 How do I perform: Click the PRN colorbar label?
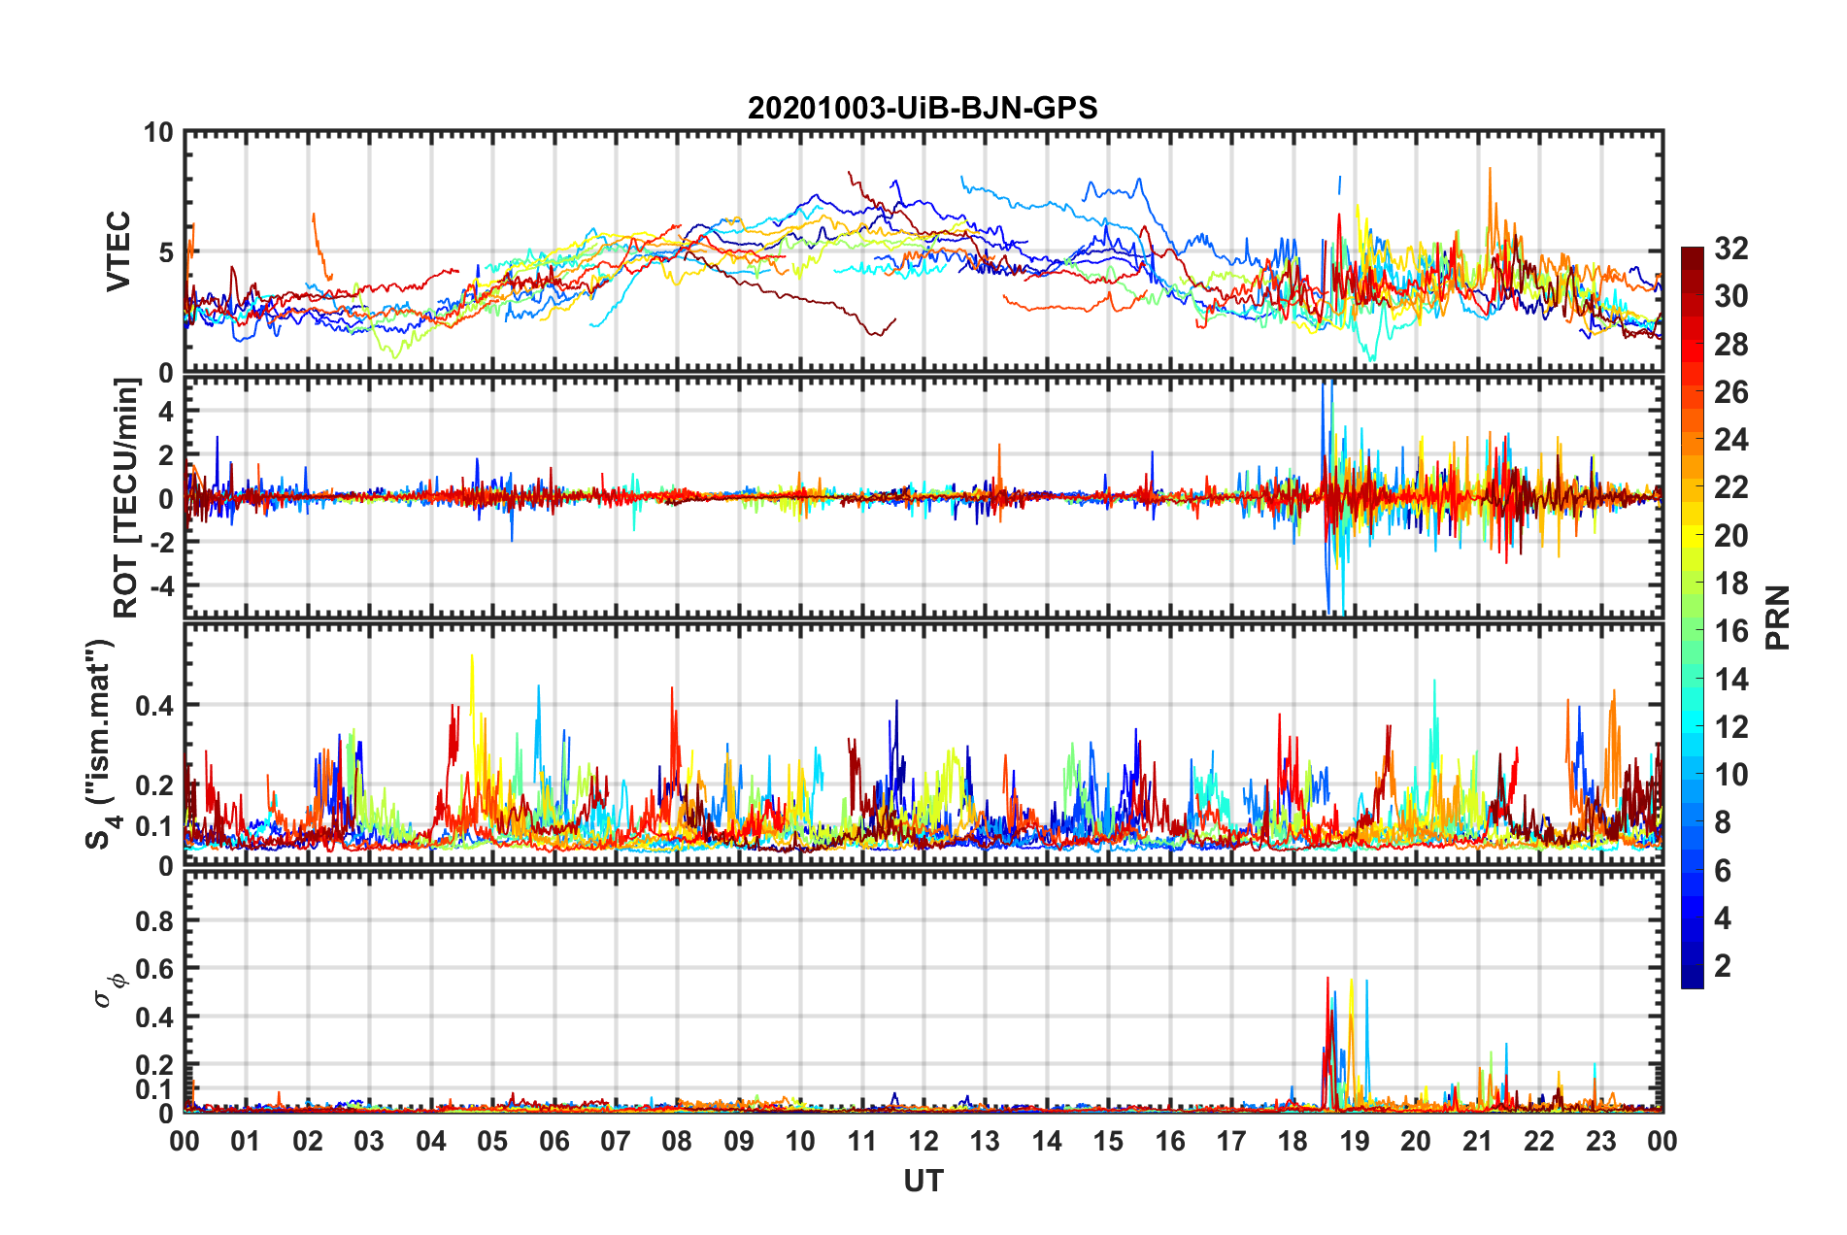(1778, 617)
